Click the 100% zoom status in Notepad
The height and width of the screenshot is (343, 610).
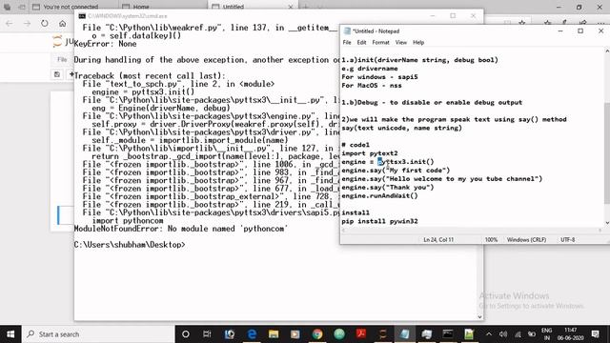click(491, 240)
